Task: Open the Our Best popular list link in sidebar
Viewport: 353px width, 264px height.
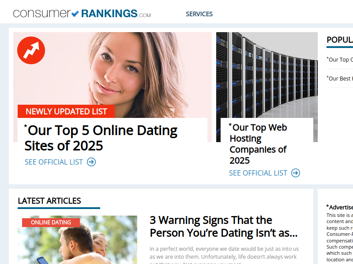Action: click(x=340, y=78)
